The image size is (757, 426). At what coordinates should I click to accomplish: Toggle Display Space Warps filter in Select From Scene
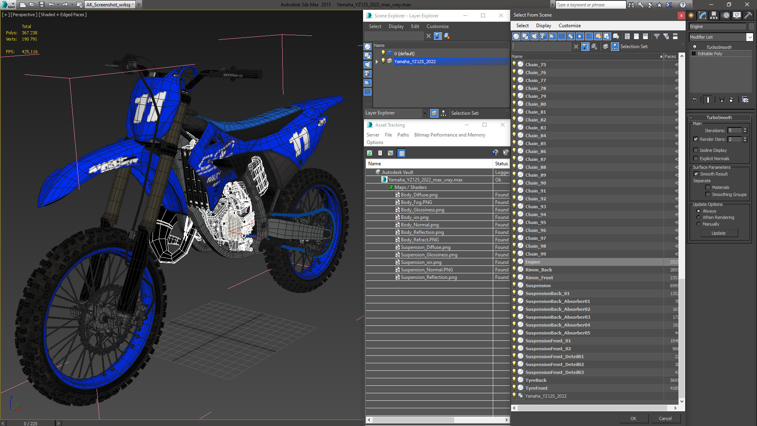click(561, 36)
